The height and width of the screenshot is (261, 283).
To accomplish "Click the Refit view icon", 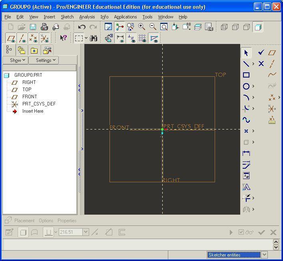I will [164, 27].
